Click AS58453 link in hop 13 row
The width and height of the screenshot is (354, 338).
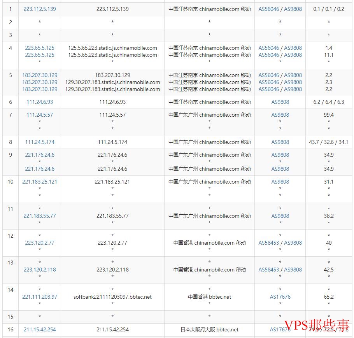click(x=269, y=270)
